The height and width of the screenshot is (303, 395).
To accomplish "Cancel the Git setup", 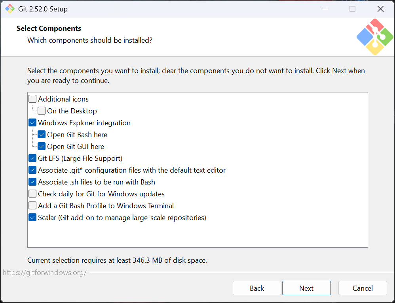I will 363,288.
